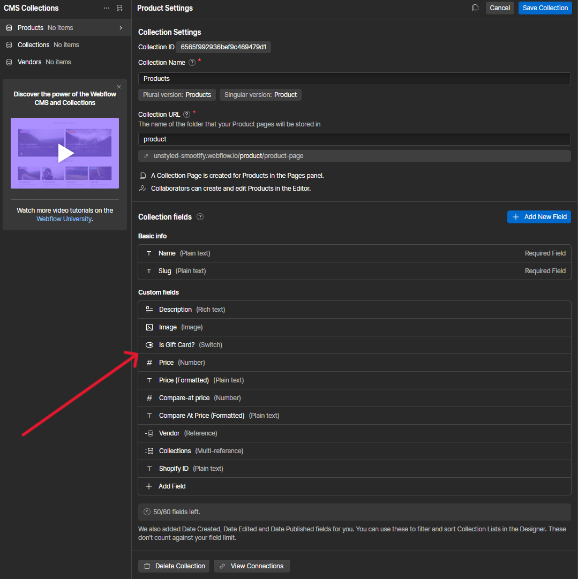Click the duplicate icon beside Cancel button
This screenshot has height=579, width=578.
[x=475, y=8]
